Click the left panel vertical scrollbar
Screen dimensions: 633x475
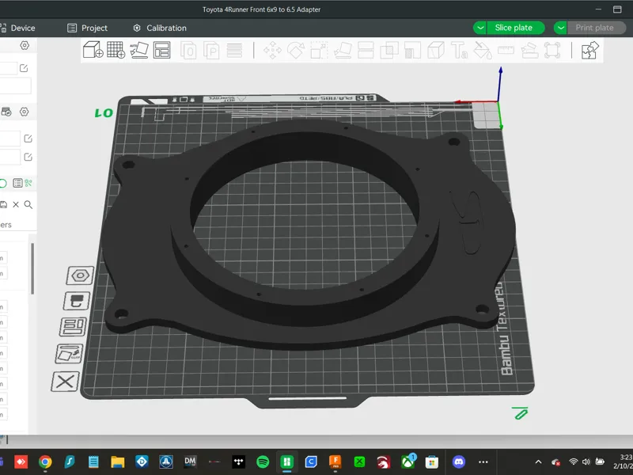click(32, 268)
